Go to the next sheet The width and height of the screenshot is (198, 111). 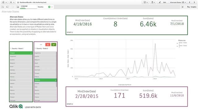click(x=194, y=2)
